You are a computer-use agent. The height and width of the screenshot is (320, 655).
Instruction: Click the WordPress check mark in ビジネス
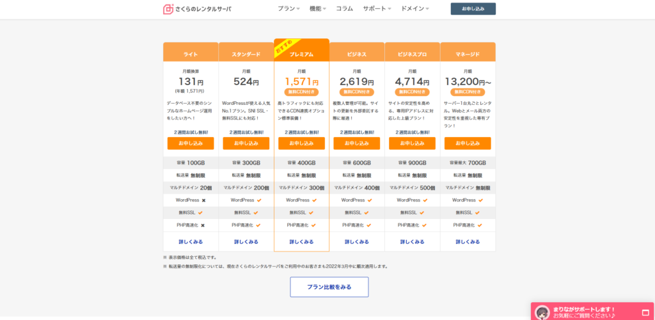[x=370, y=200]
